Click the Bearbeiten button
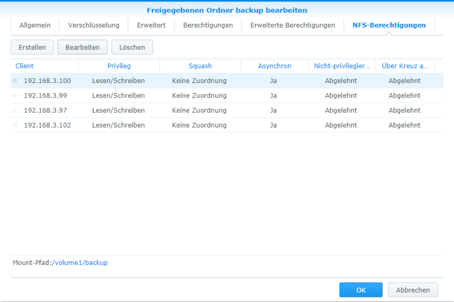Viewport: 454px width, 302px height. coord(82,47)
